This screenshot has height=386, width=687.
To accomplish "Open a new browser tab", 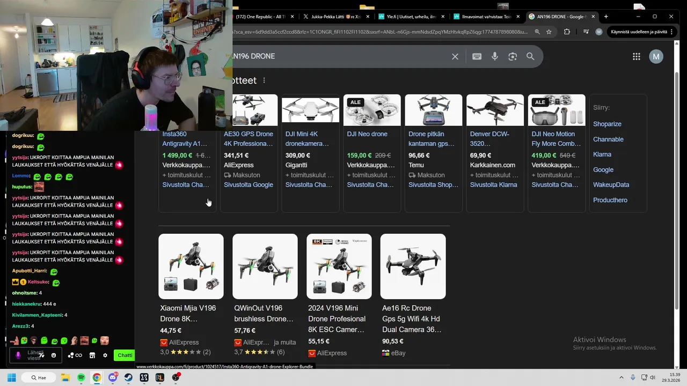I will pos(606,17).
